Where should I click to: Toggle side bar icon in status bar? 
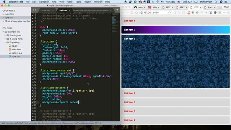3,123
